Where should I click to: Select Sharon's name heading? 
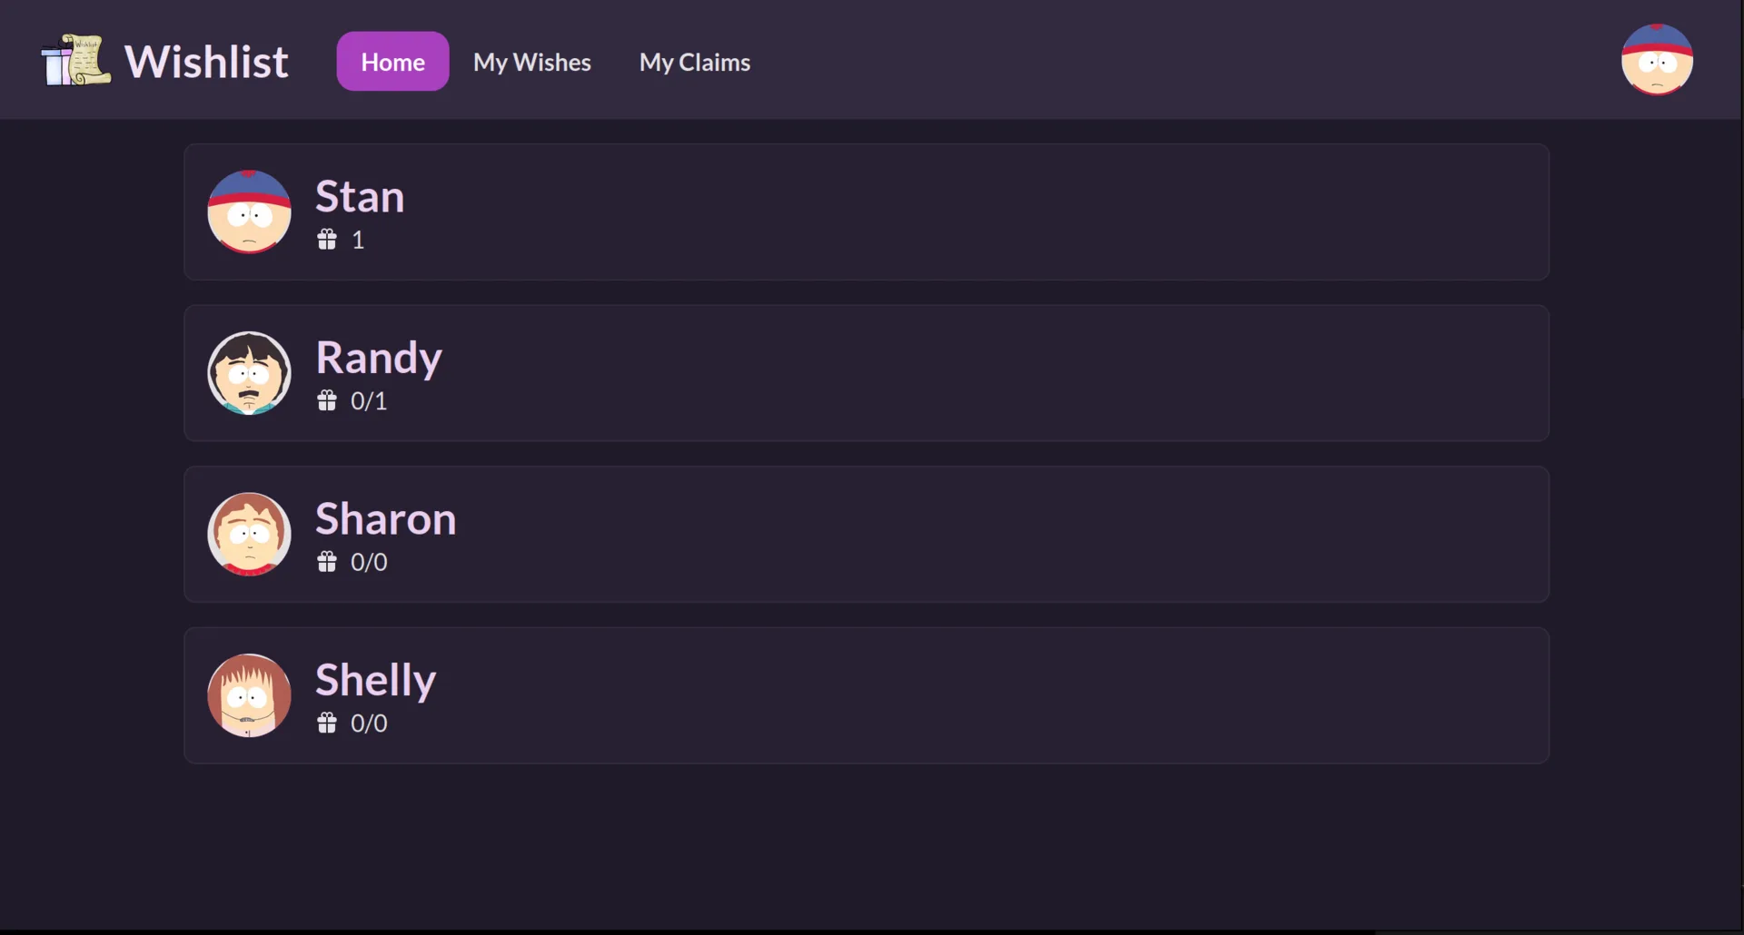coord(385,518)
